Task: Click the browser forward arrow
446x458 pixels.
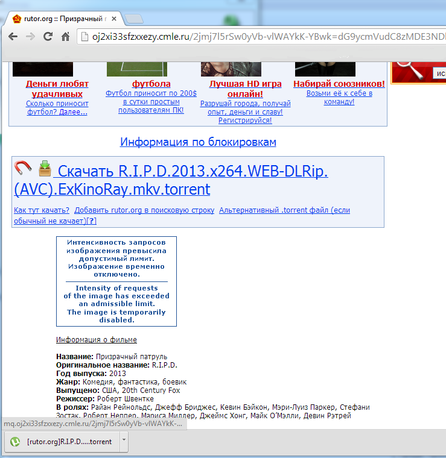Action: (30, 37)
